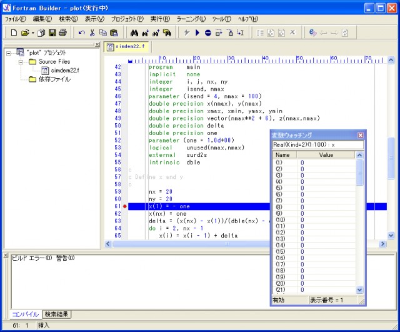Click the Save icon in toolbar
The height and width of the screenshot is (332, 400).
[x=52, y=33]
